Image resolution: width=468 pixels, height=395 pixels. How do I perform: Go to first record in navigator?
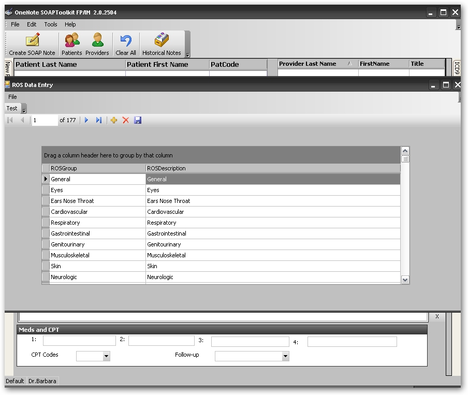click(x=10, y=120)
